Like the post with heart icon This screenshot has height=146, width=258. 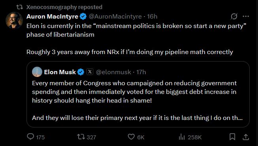(131, 137)
